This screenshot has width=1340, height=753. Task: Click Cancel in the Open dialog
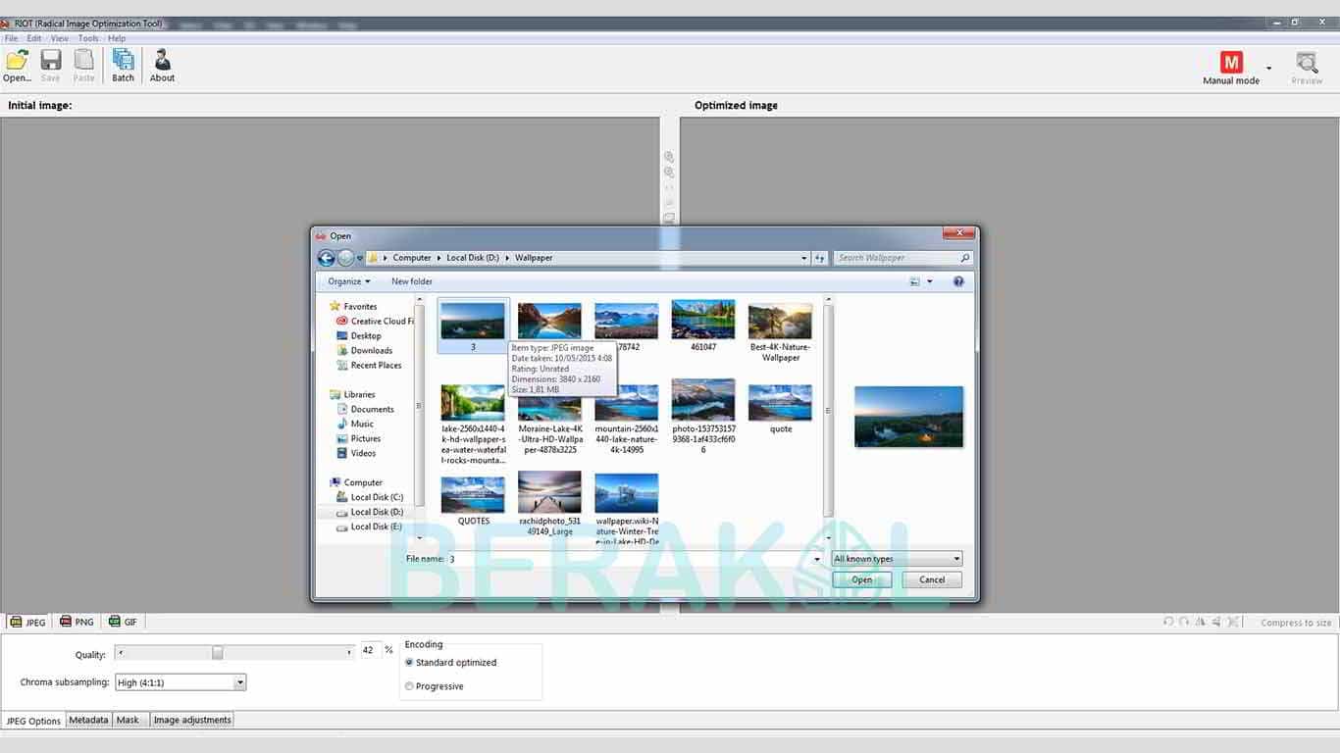tap(932, 579)
